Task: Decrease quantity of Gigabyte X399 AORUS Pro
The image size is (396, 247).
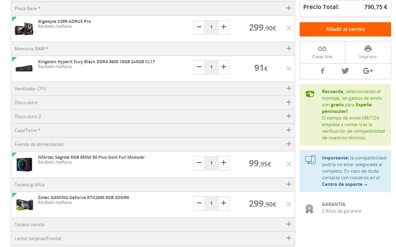Action: click(x=199, y=27)
